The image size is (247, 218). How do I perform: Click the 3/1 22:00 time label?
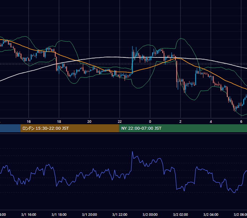tap(120, 214)
